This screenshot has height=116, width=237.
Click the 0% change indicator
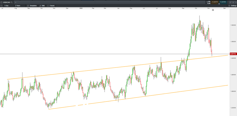pyautogui.click(x=209, y=2)
